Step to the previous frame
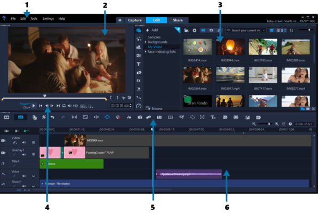This screenshot has width=320, height=213. click(47, 106)
